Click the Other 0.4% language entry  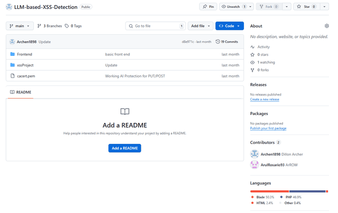tap(290, 203)
